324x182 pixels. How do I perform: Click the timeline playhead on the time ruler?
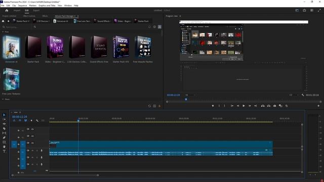point(78,120)
